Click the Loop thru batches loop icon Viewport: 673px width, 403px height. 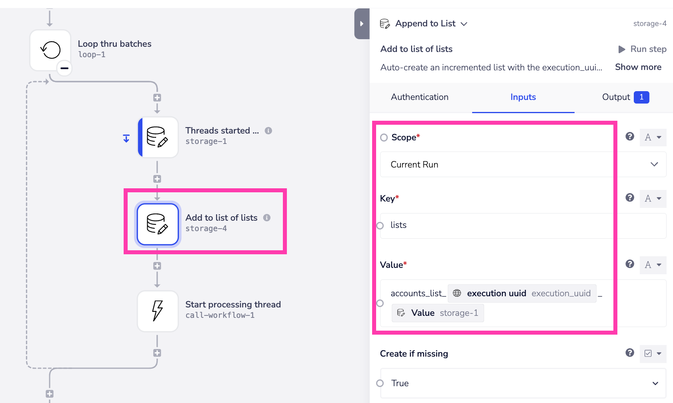pyautogui.click(x=50, y=50)
